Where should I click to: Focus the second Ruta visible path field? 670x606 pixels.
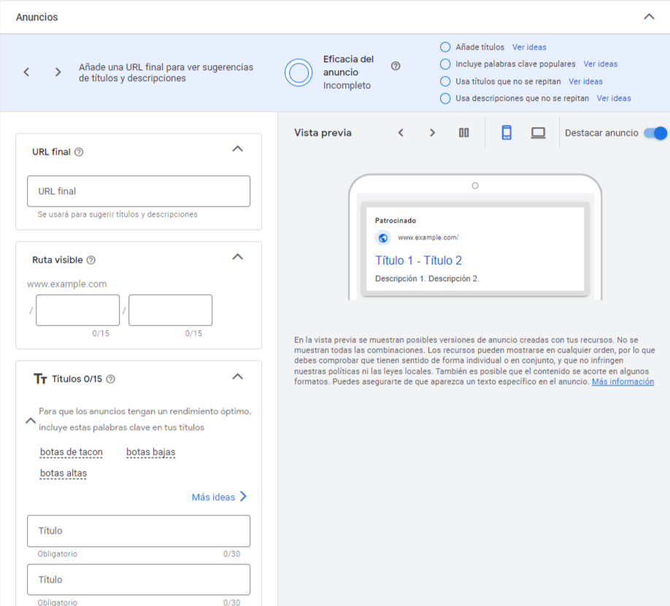(x=171, y=310)
